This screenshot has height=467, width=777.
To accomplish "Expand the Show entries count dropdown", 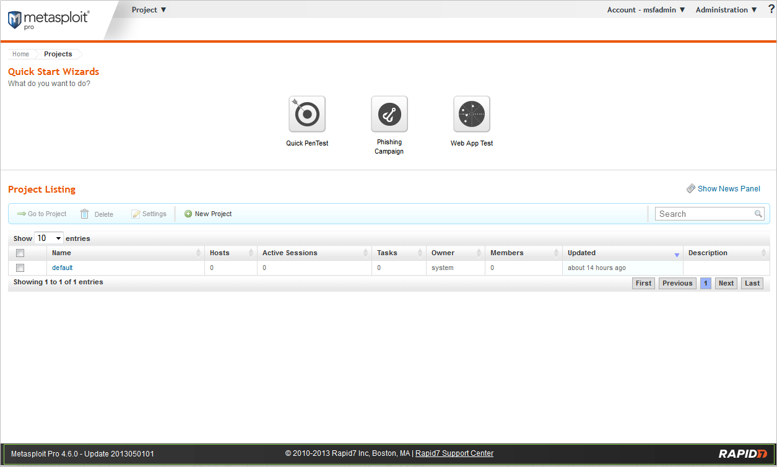I will pos(49,238).
